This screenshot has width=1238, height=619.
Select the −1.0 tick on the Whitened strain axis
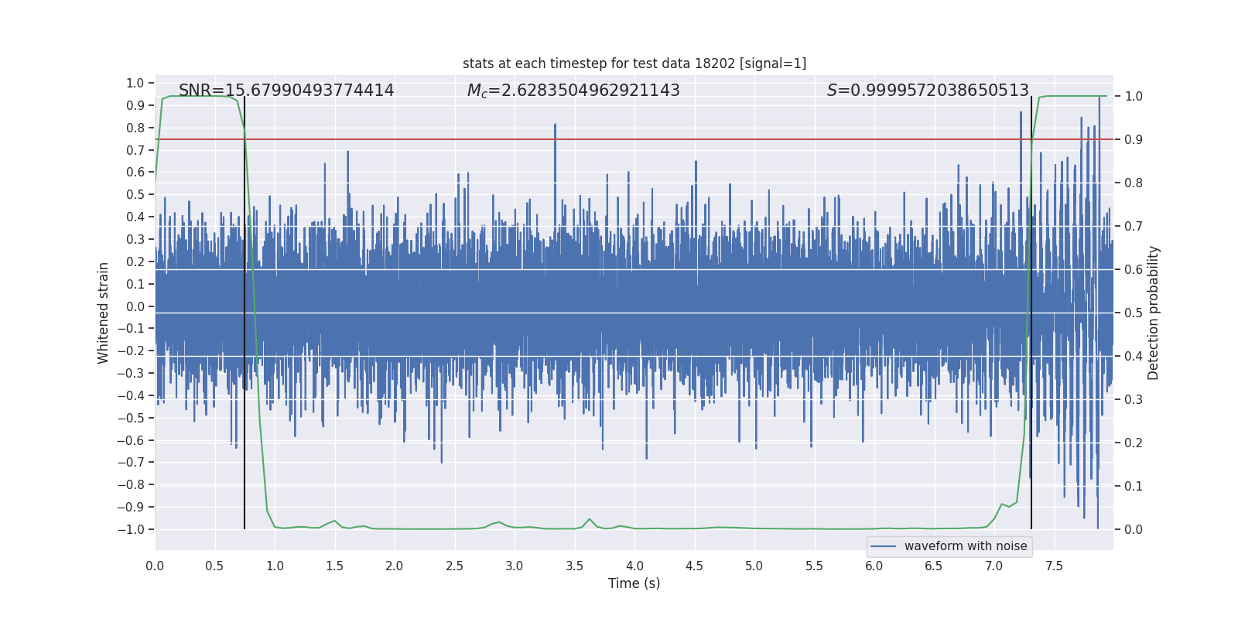[x=131, y=530]
